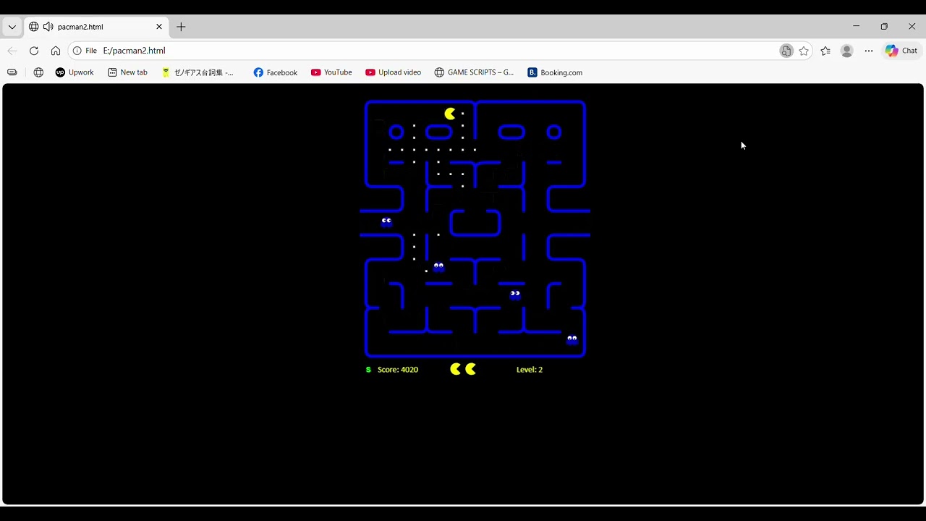Focus the address bar showing E:/pacman2.html

tap(434, 51)
